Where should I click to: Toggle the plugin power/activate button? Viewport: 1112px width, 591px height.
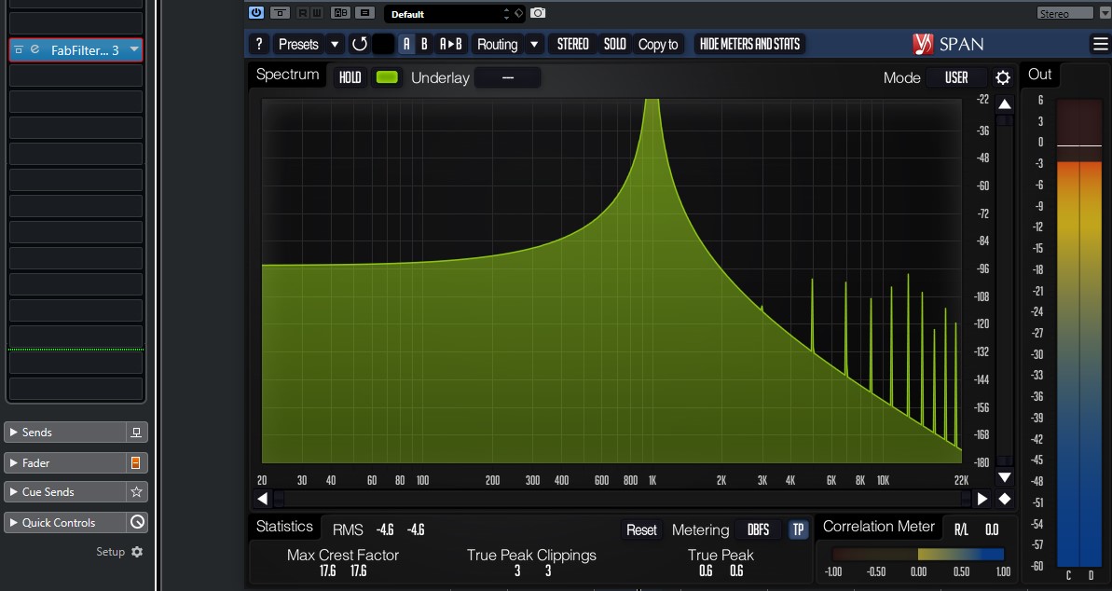point(256,13)
